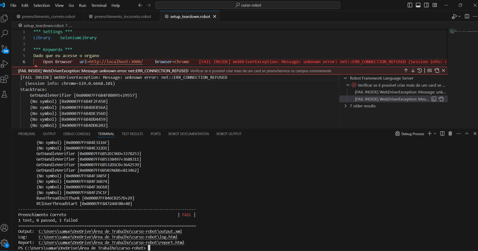Open the Edit menu
The height and width of the screenshot is (251, 478).
coord(25,5)
